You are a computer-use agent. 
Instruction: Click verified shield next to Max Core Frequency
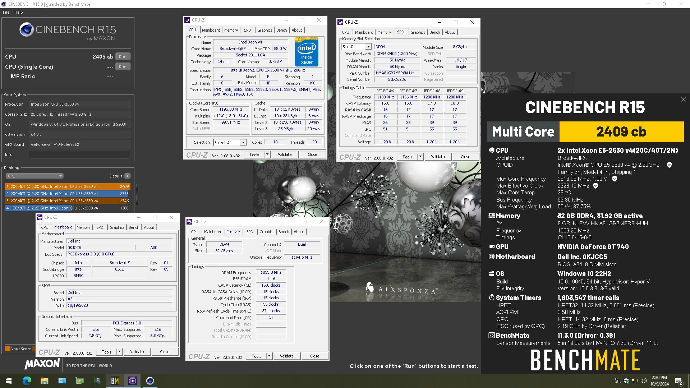click(x=615, y=179)
